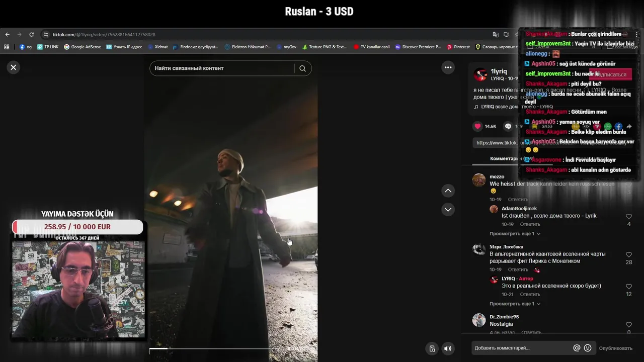Viewport: 644px width, 362px height.
Task: Click browser forward arrow
Action: point(19,35)
